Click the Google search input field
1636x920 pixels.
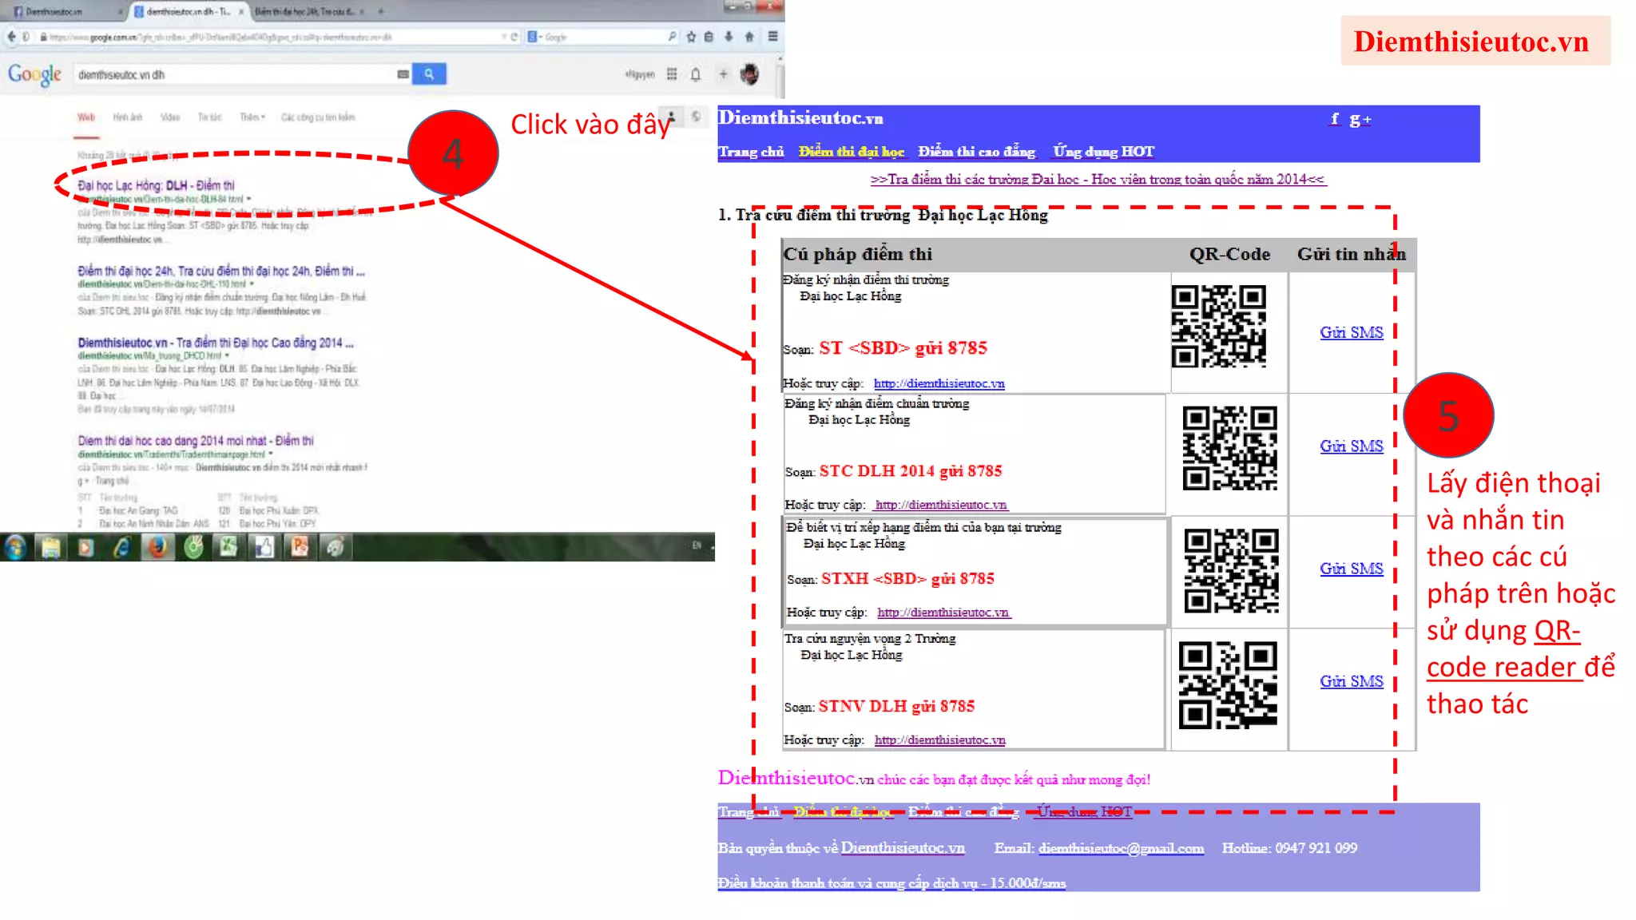click(236, 74)
